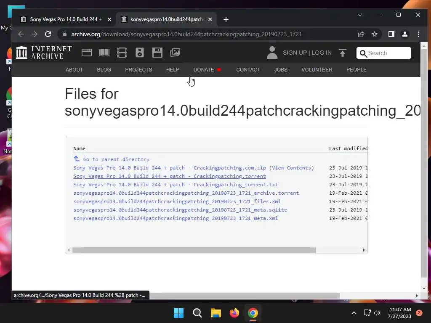Click the search magnifier icon in Archive search box
431x323 pixels.
tap(363, 53)
